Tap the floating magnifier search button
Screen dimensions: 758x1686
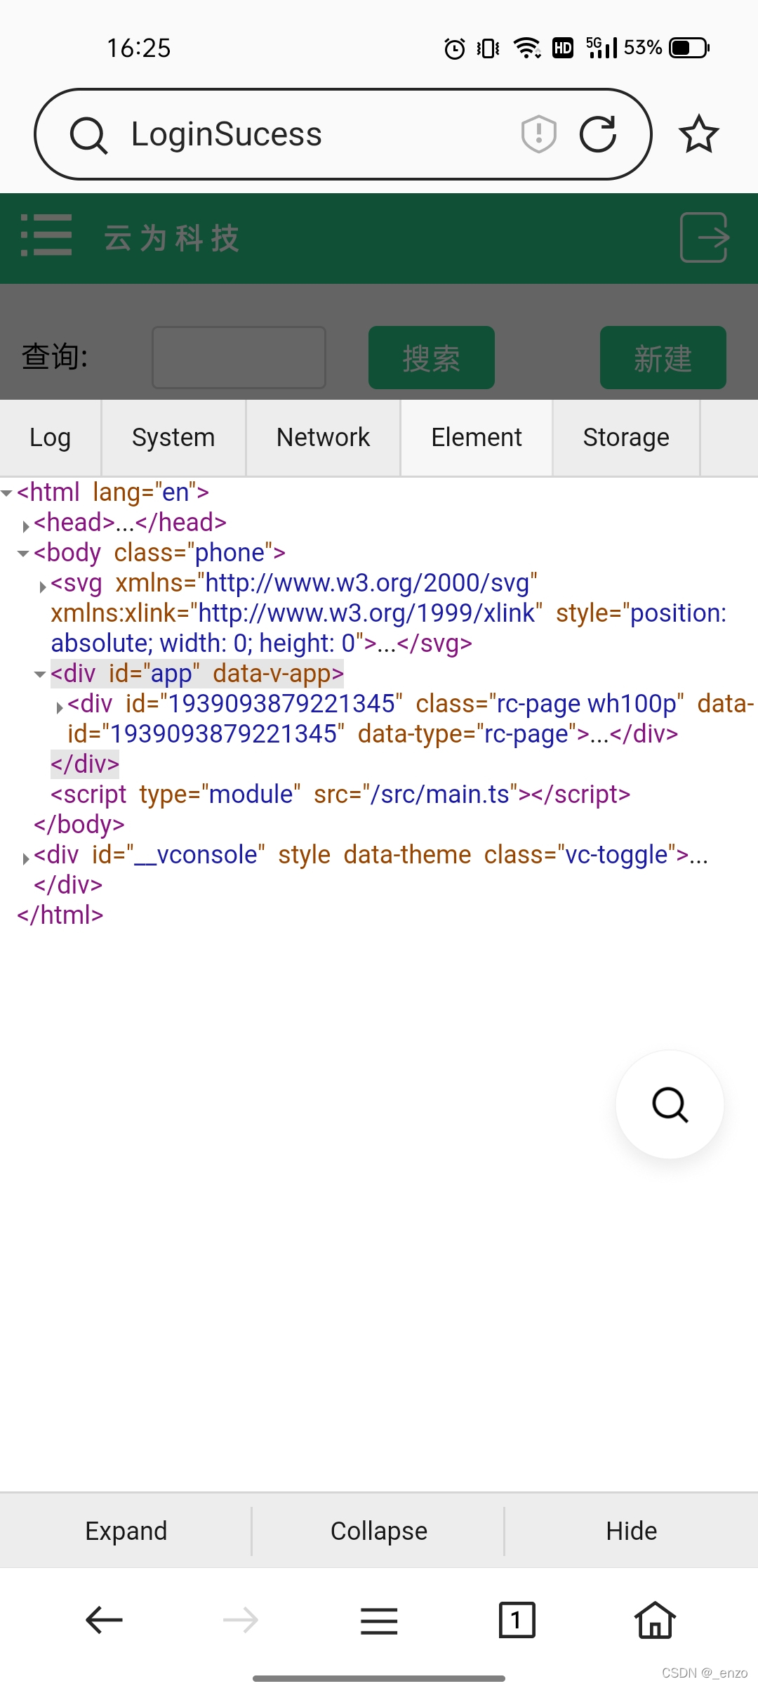click(x=670, y=1104)
